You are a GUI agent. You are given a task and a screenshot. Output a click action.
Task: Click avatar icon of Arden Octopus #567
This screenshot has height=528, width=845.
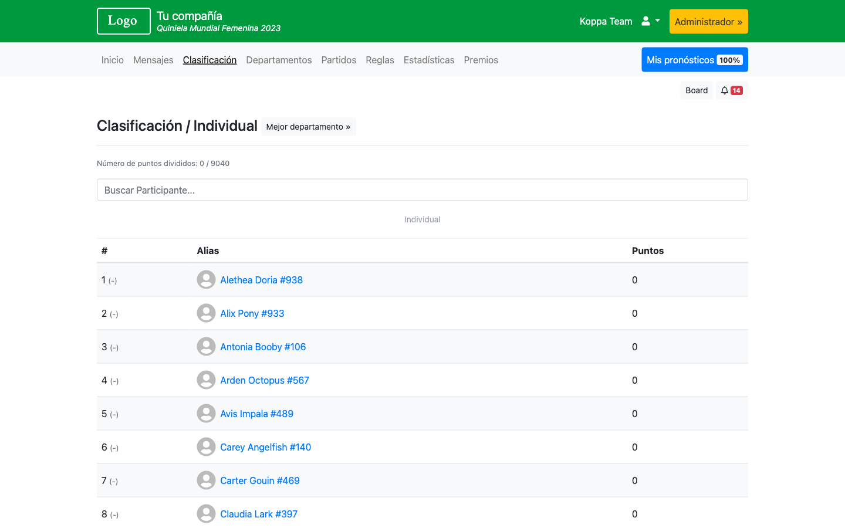(x=206, y=380)
